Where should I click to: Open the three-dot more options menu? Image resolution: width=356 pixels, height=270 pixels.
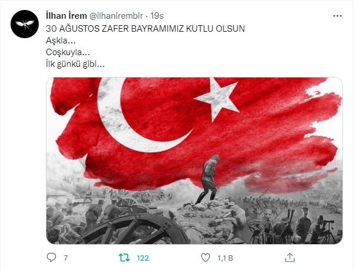(x=337, y=16)
